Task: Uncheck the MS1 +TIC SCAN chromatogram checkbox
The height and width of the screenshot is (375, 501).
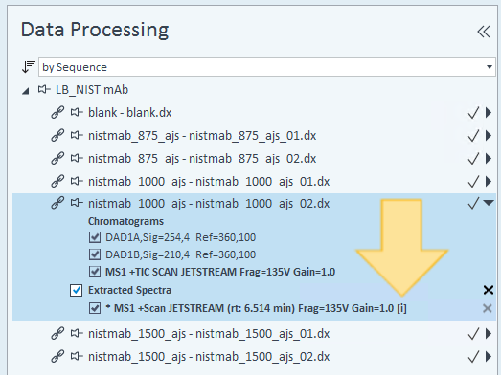Action: tap(95, 272)
